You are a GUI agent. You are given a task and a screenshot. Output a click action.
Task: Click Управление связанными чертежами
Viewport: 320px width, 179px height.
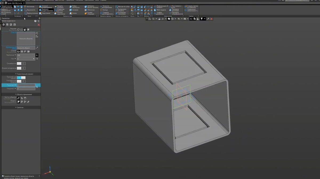tap(191, 10)
